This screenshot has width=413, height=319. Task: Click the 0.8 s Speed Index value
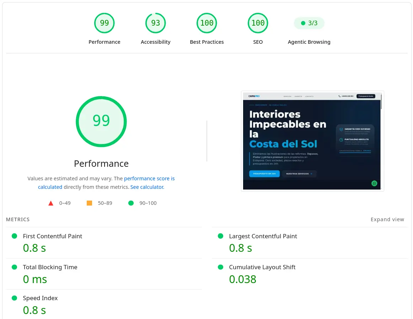34,310
